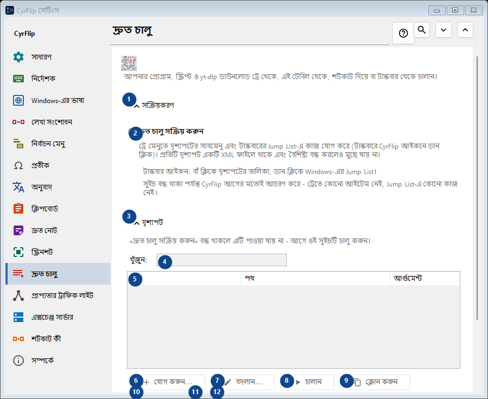The width and height of the screenshot is (488, 399).
Task: Open প্রাপ্যতার ট্রাফিক লাইট sidebar page
Action: pyautogui.click(x=58, y=295)
